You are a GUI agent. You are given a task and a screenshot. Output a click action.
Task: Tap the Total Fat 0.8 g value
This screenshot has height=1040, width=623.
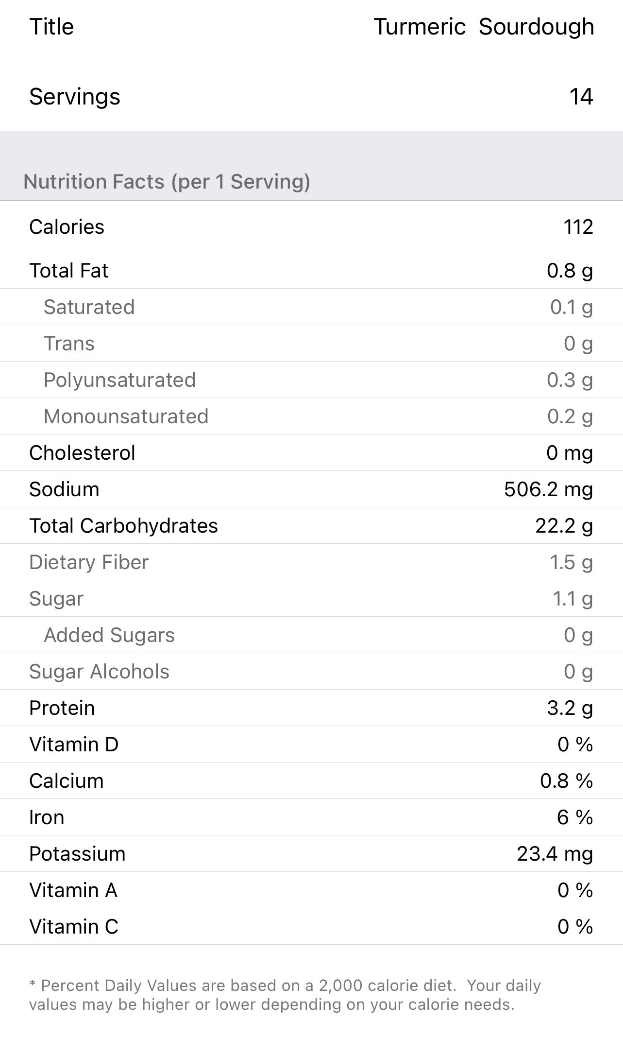pos(569,271)
